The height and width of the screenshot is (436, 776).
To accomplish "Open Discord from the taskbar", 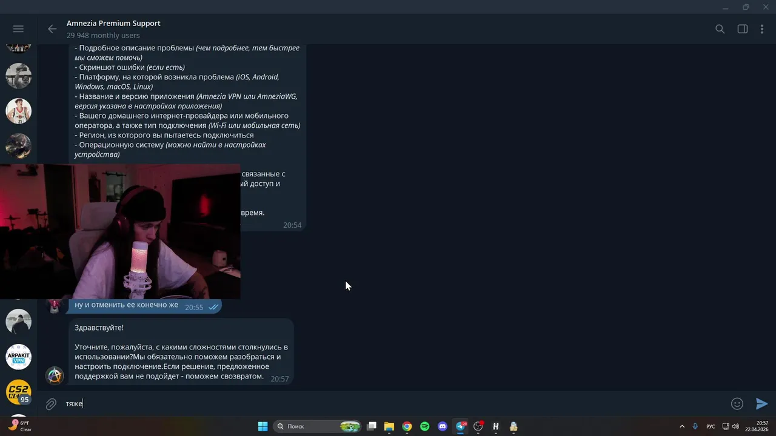I will (x=443, y=426).
